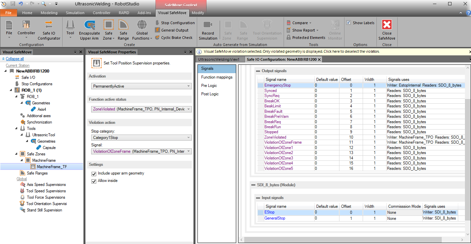Click the help icon at top right

click(468, 13)
